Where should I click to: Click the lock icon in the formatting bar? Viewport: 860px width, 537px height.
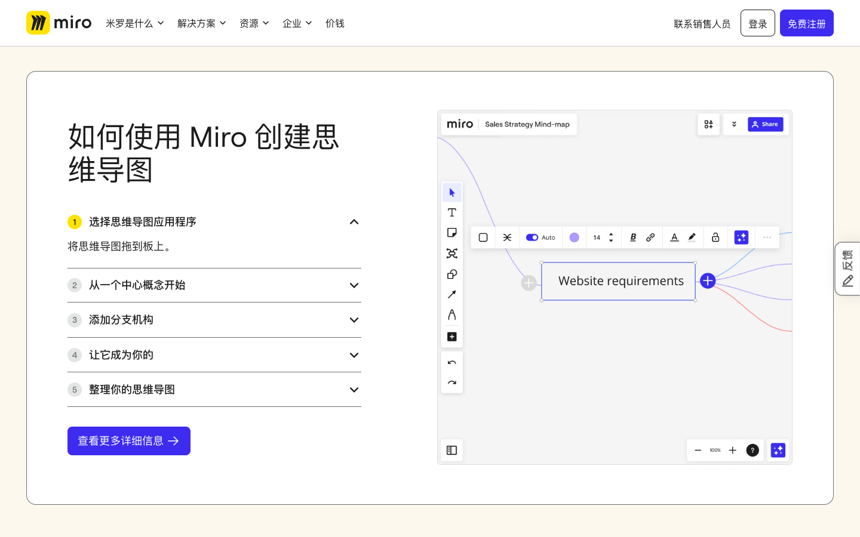point(715,237)
